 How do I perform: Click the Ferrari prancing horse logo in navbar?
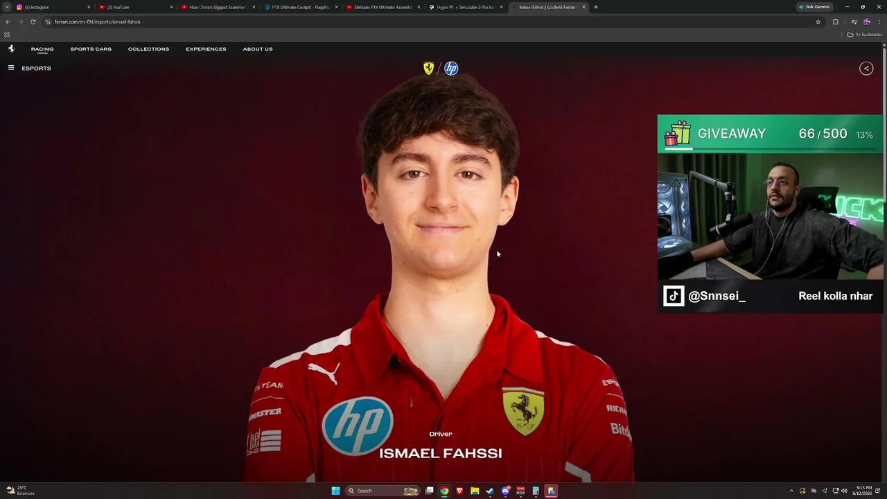click(x=11, y=49)
